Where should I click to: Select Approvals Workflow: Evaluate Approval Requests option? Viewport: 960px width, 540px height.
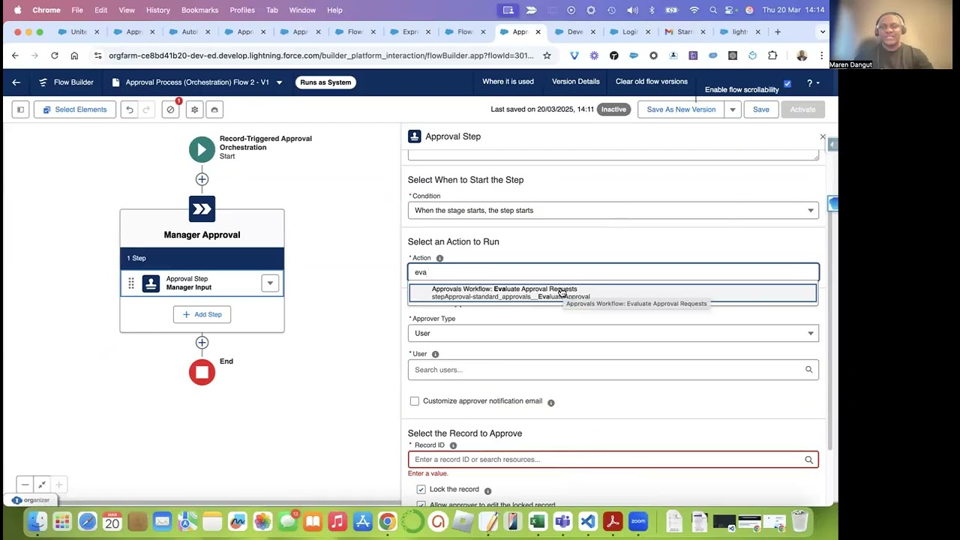coord(613,292)
